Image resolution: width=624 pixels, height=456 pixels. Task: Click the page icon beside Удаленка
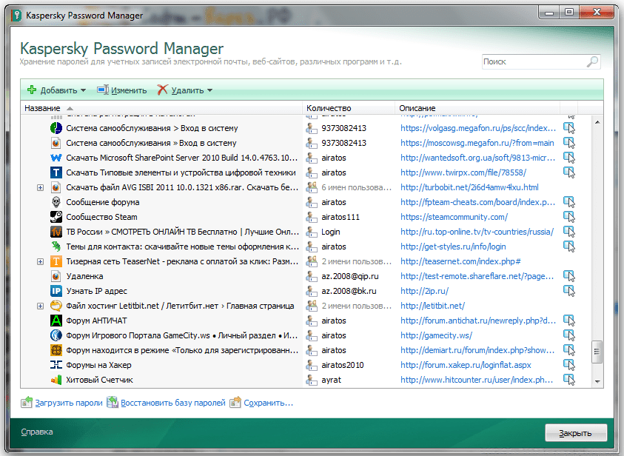tap(56, 276)
